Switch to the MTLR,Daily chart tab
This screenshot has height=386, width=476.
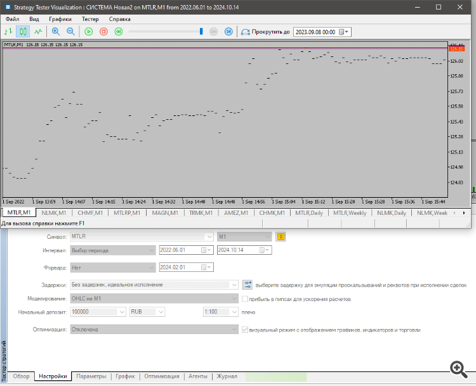tap(309, 213)
